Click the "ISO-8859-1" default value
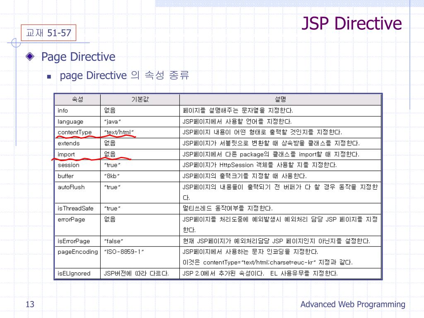The image size is (424, 318). tap(124, 252)
